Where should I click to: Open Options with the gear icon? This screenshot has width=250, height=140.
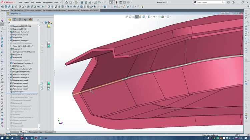(128, 2)
